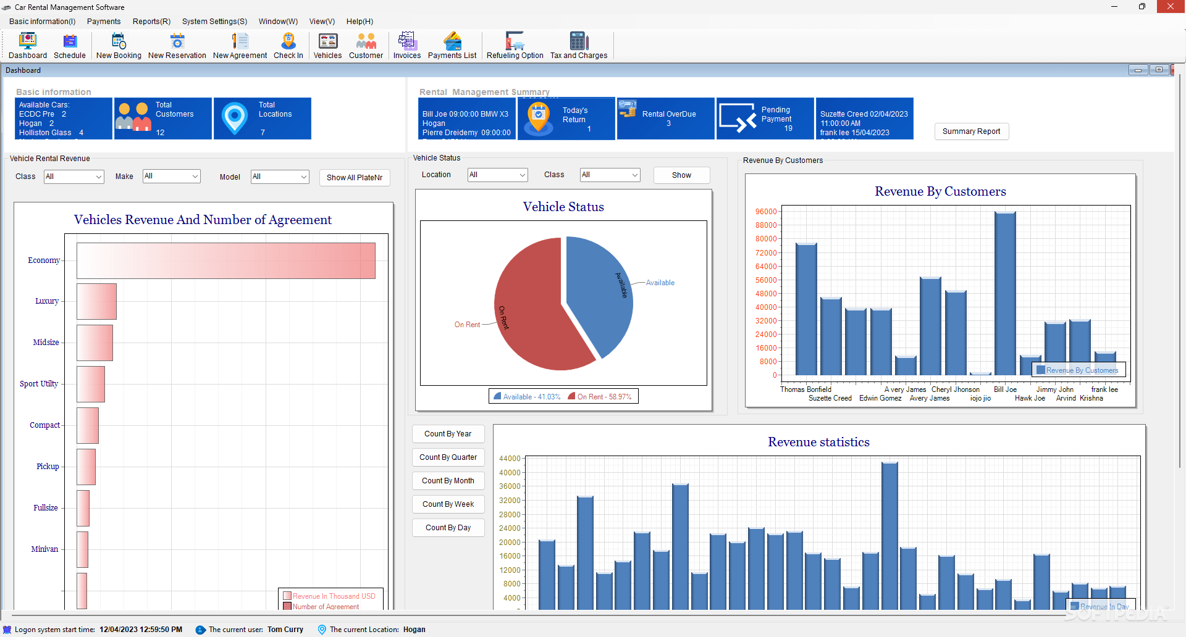
Task: Open the System Settings(S) menu
Action: [x=214, y=21]
